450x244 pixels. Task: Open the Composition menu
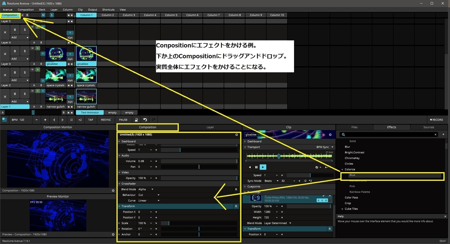coord(25,10)
